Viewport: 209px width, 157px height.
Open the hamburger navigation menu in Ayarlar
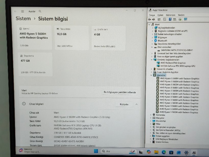[22, 11]
